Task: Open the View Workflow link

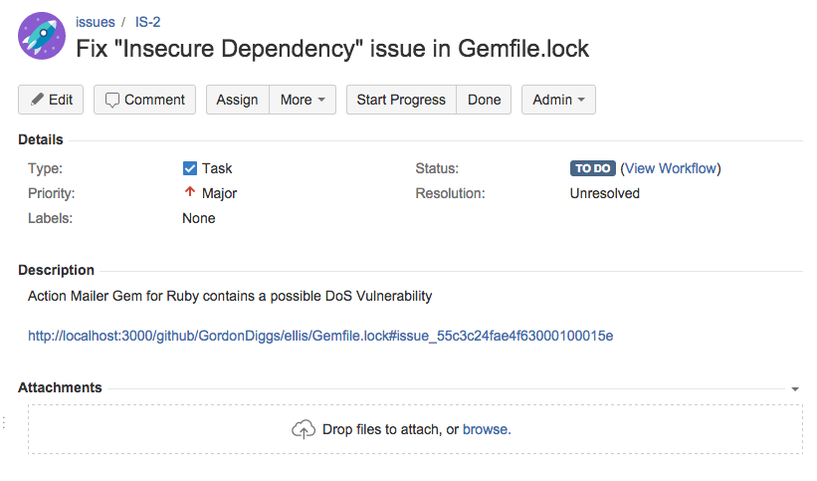Action: [x=671, y=168]
